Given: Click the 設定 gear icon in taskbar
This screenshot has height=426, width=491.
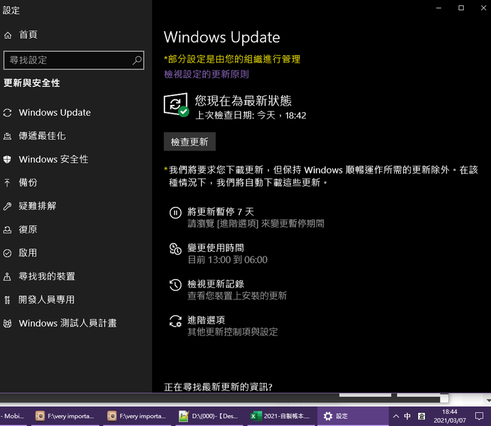Looking at the screenshot, I should point(328,416).
